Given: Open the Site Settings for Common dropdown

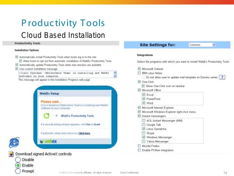Looking at the screenshot, I should (x=202, y=45).
